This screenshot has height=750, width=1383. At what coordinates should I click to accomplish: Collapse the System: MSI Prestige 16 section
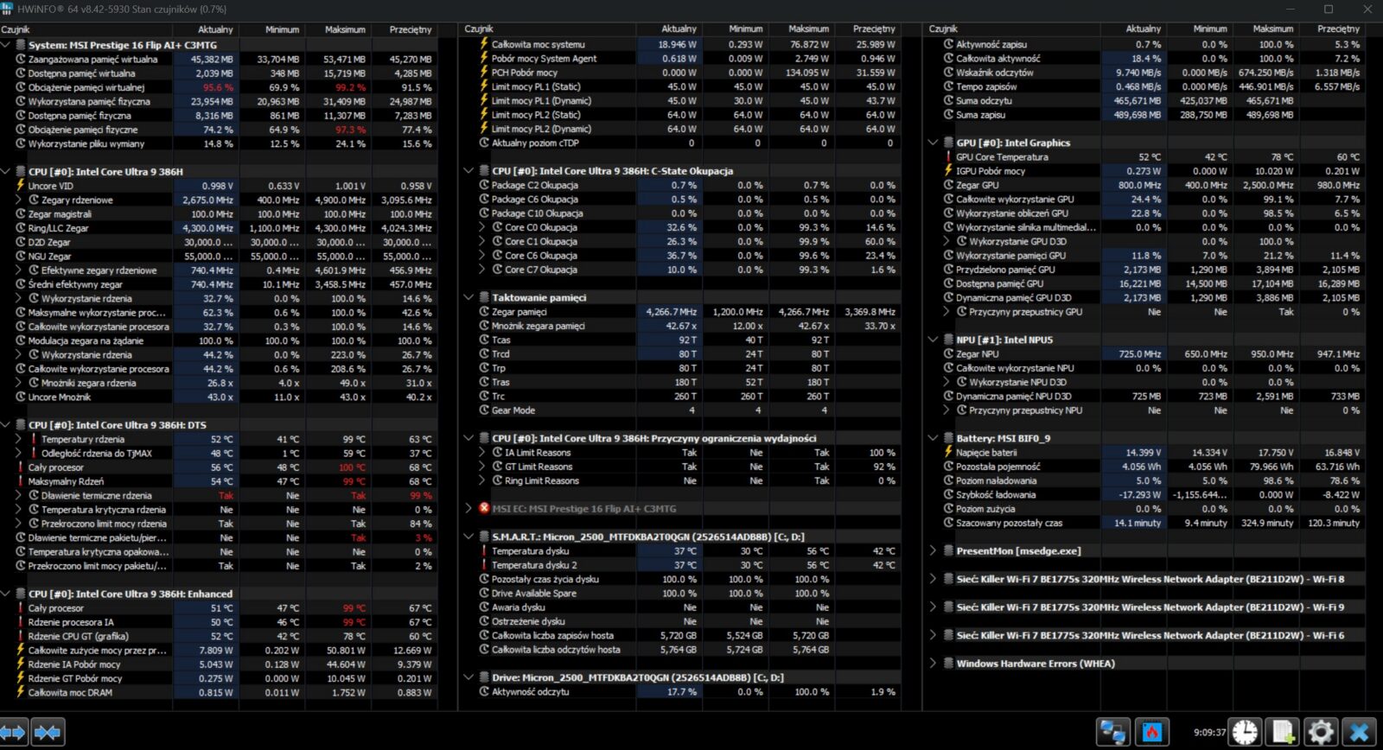(7, 45)
